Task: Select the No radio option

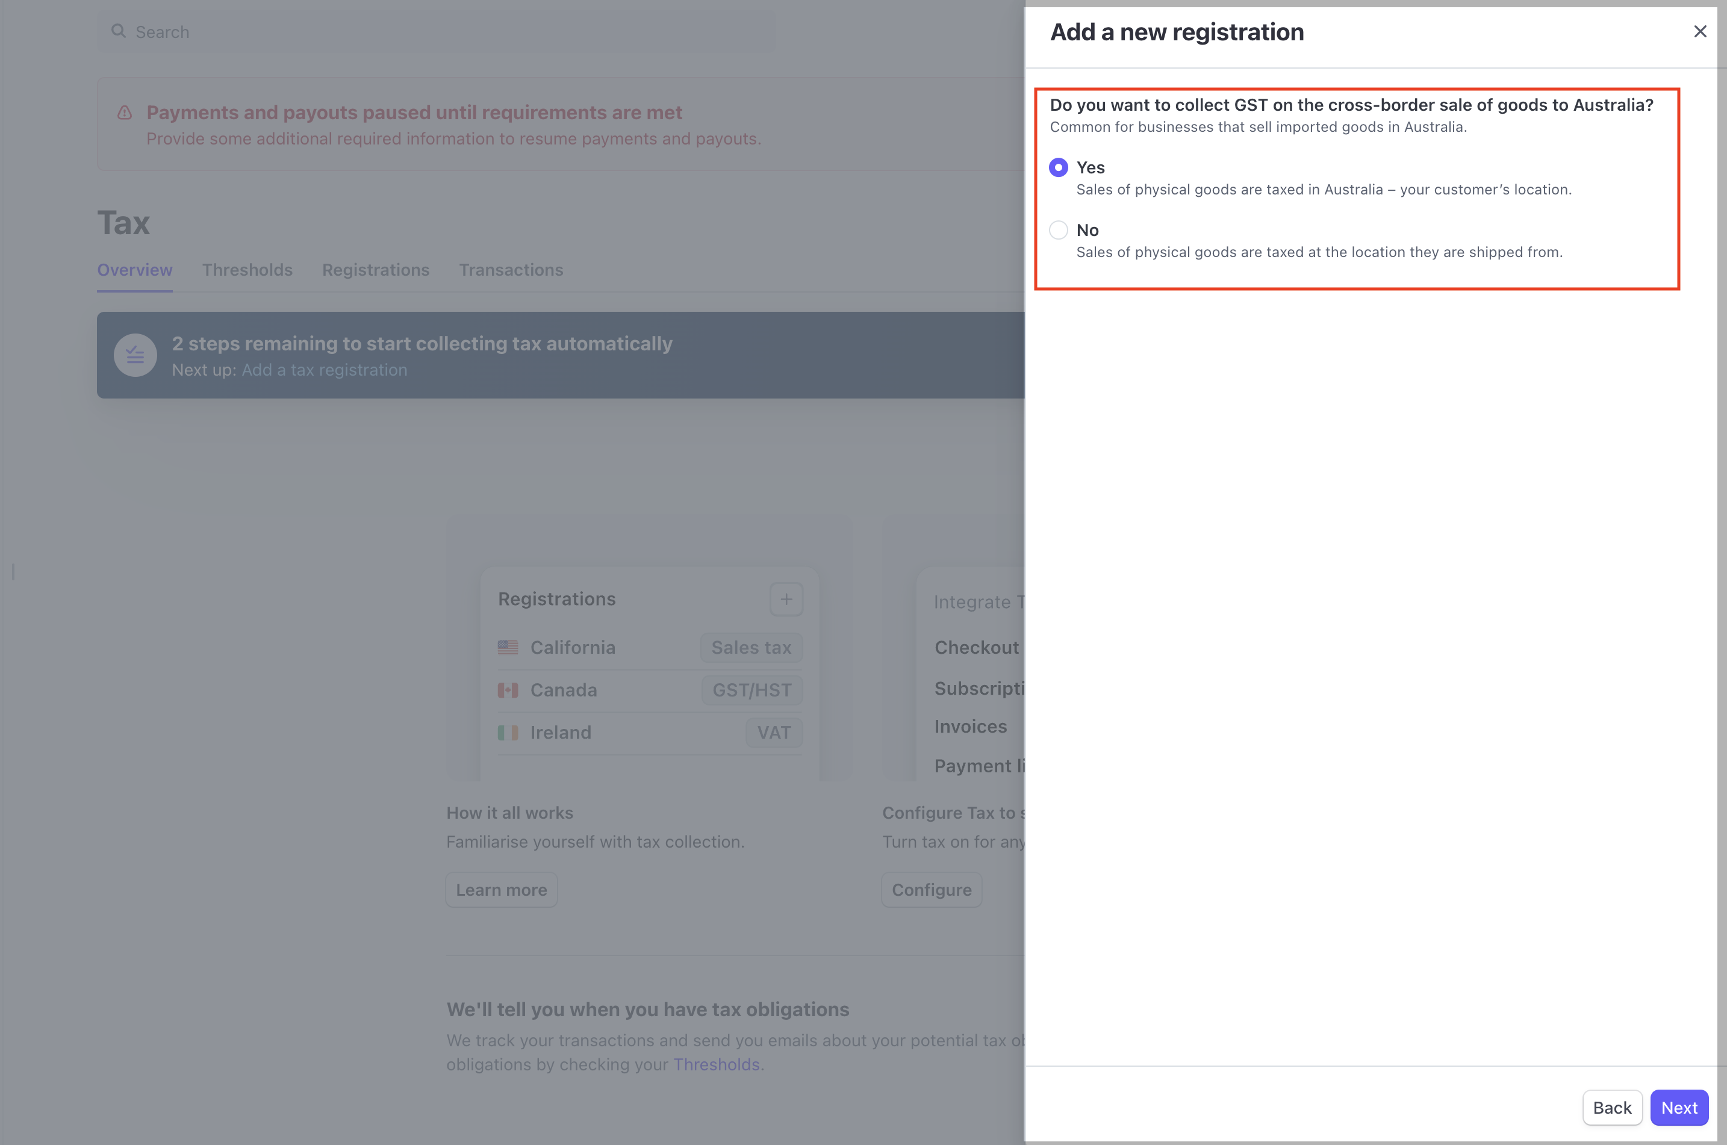Action: tap(1058, 230)
